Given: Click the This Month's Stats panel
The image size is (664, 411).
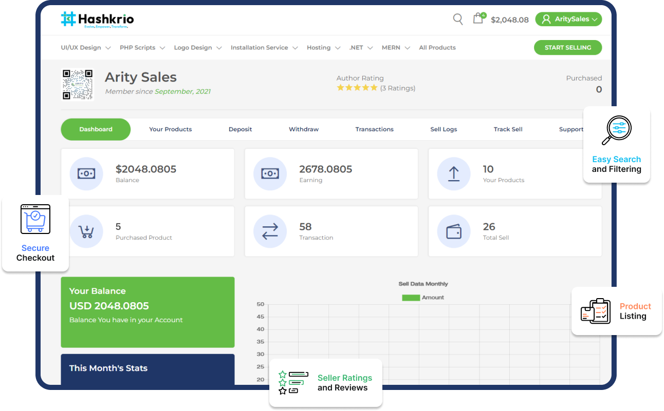Looking at the screenshot, I should point(147,369).
